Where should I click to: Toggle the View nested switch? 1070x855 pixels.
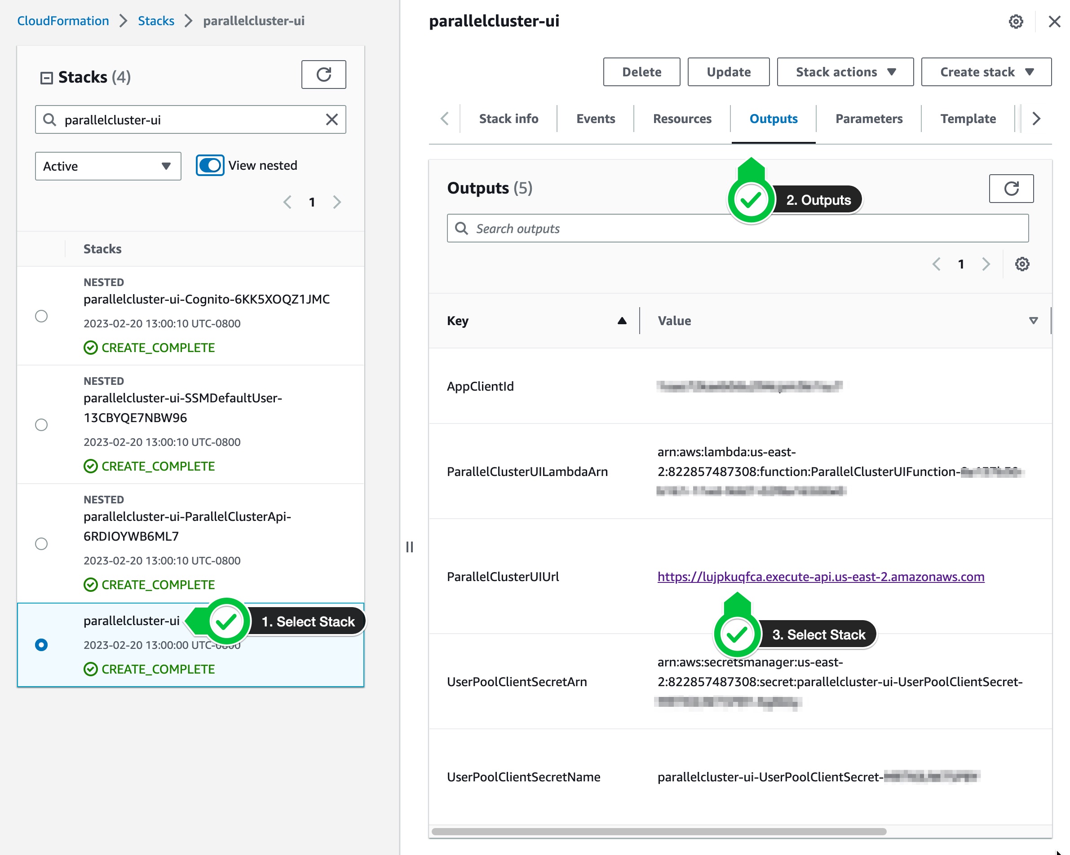click(210, 166)
